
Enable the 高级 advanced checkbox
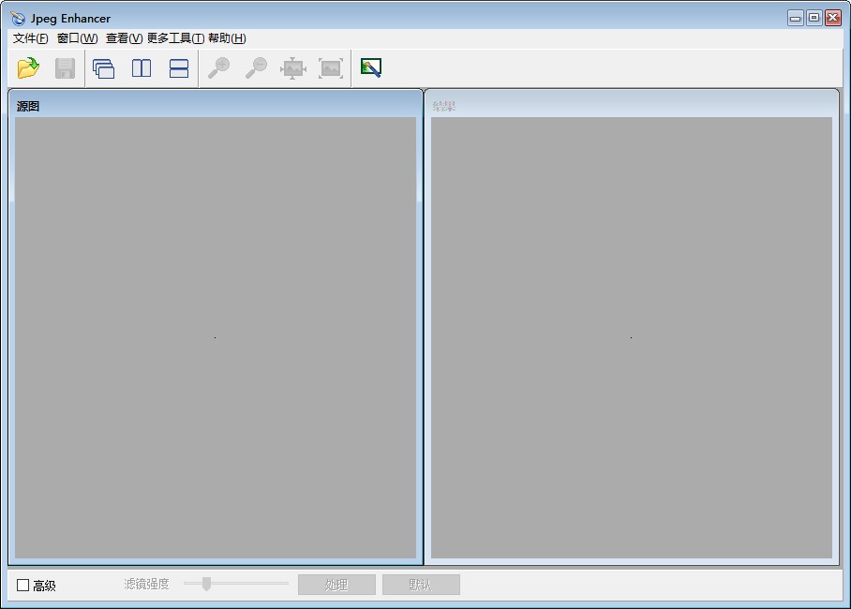pos(23,586)
